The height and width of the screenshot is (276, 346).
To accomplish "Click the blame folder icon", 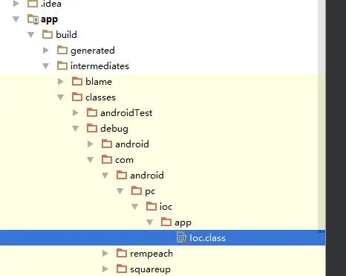I will (x=77, y=81).
